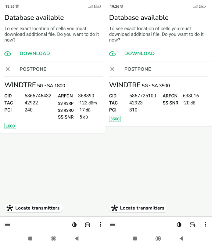Tap Locate transmitters in right screenshot
Image resolution: width=215 pixels, height=245 pixels.
[x=138, y=208]
